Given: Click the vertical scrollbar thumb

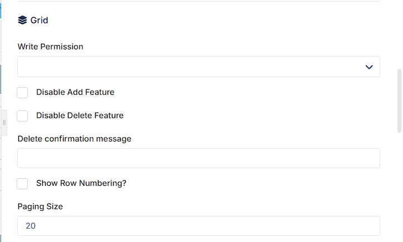Looking at the screenshot, I should (x=399, y=100).
